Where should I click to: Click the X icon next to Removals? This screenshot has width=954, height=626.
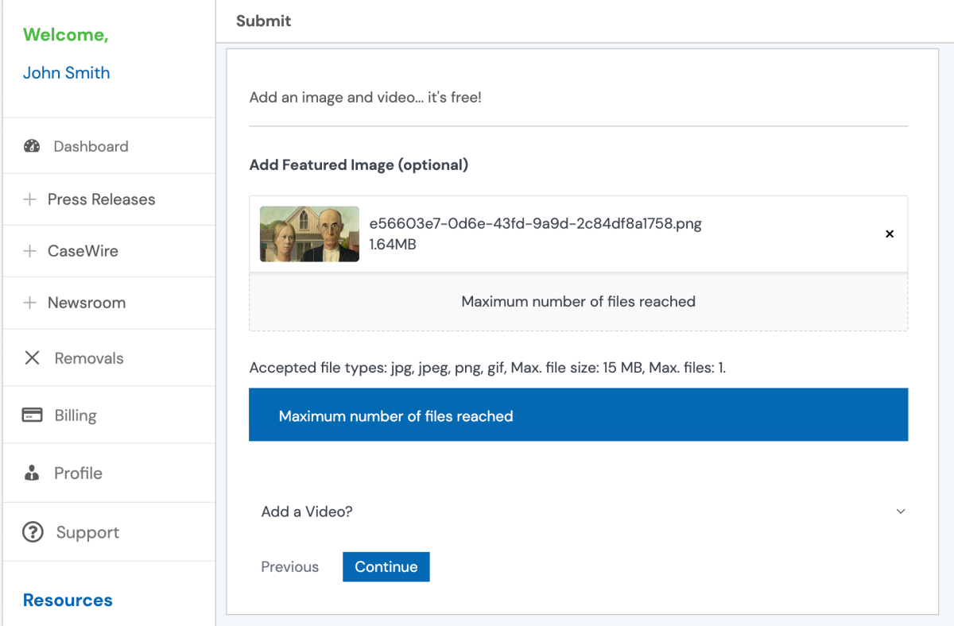32,357
